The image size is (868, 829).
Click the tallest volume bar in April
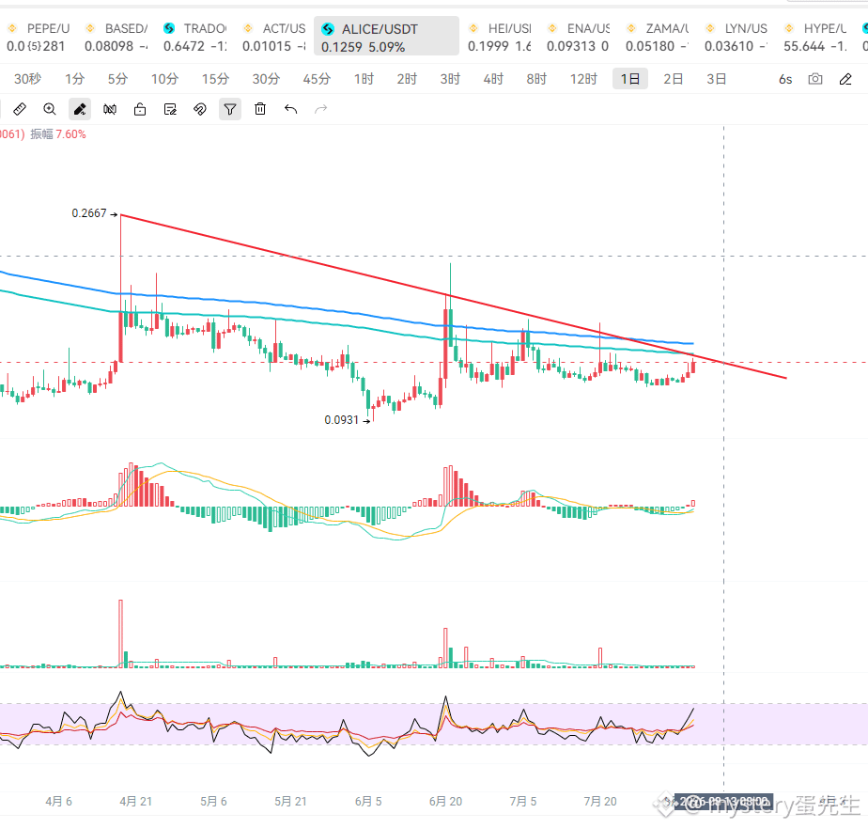click(120, 633)
